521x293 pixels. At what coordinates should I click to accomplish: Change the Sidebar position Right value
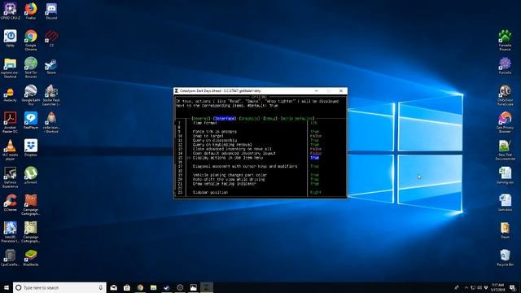pos(316,192)
